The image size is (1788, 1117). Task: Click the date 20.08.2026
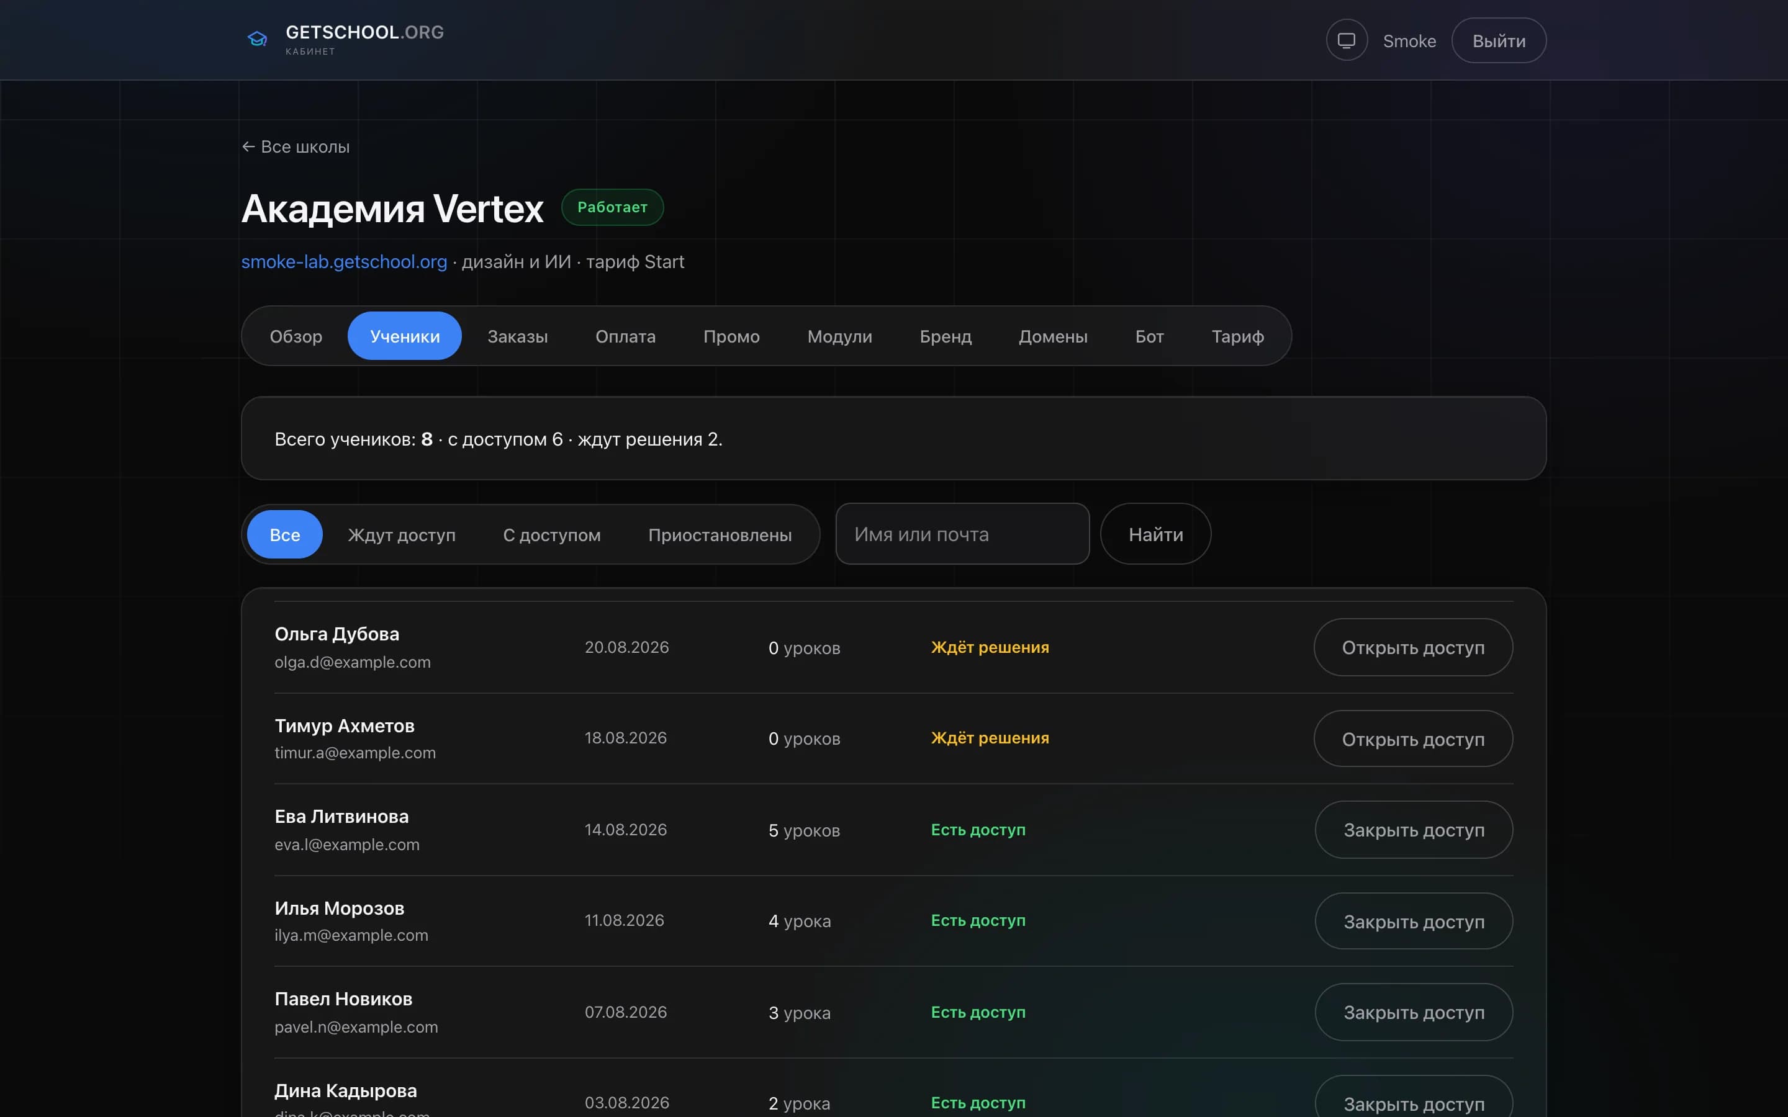[626, 647]
